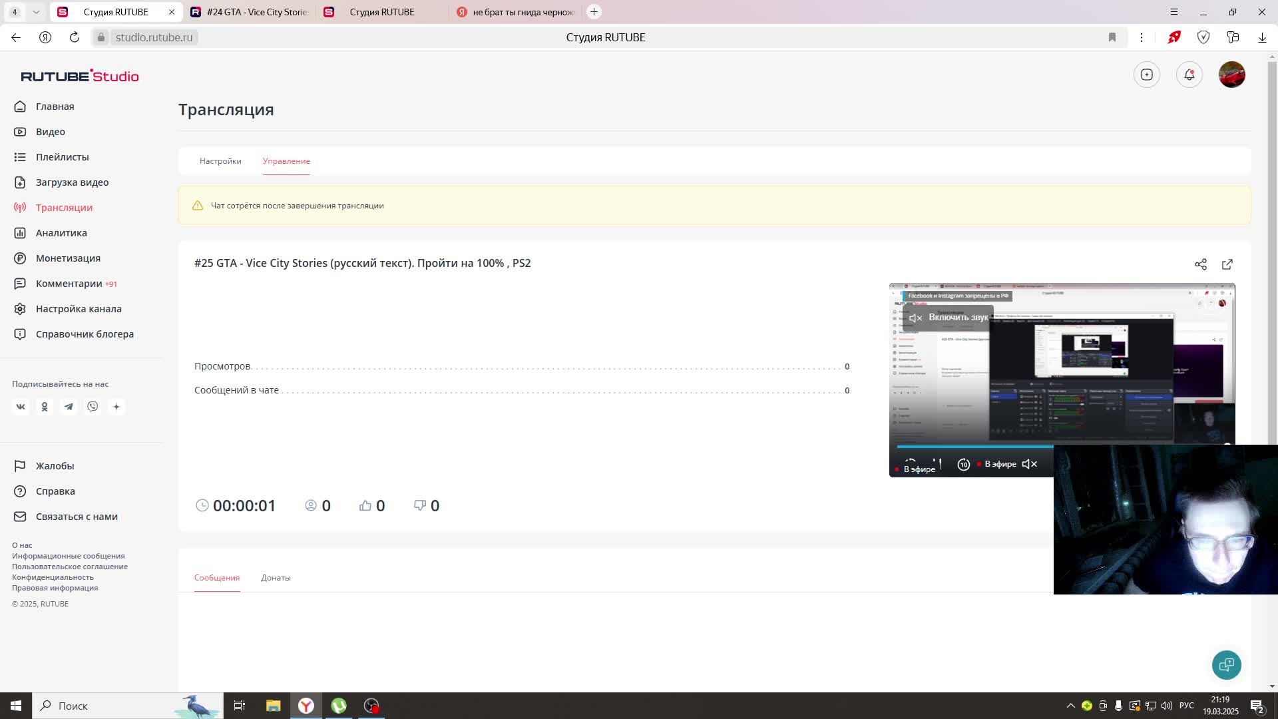Switch to the Донаты tab
Screen dimensions: 1278x719
(x=276, y=578)
